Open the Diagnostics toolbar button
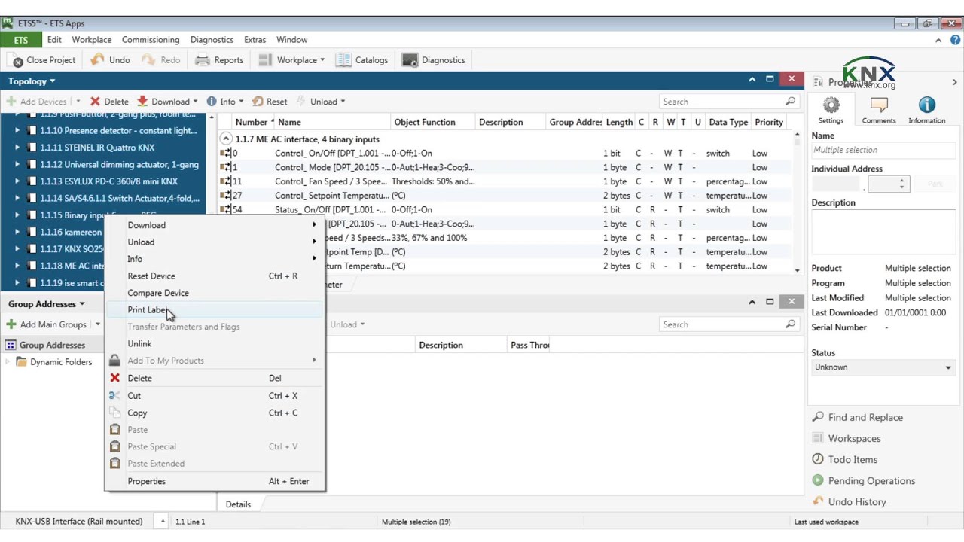The image size is (964, 542). pyautogui.click(x=434, y=60)
